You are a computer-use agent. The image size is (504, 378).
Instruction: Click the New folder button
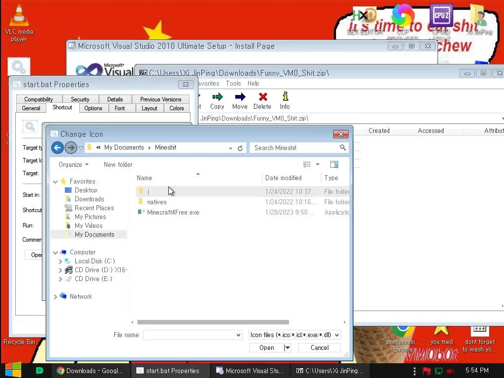click(x=118, y=164)
